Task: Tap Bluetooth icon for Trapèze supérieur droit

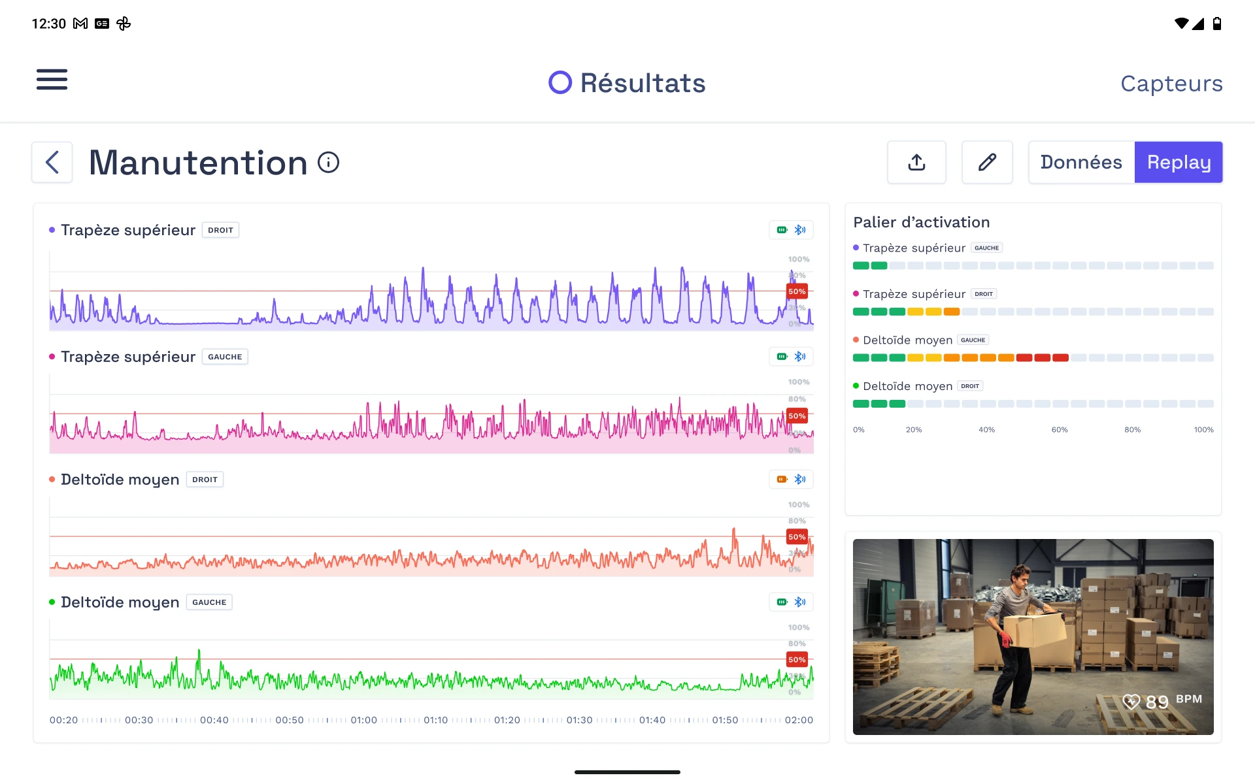Action: tap(800, 230)
